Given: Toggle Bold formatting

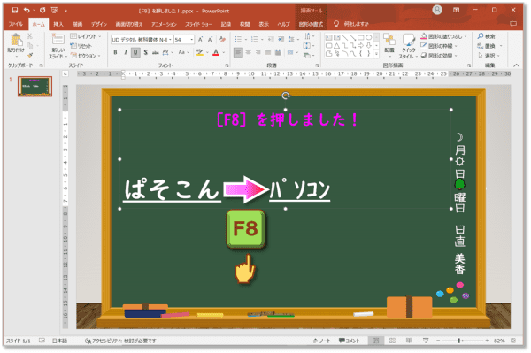Looking at the screenshot, I should [115, 52].
